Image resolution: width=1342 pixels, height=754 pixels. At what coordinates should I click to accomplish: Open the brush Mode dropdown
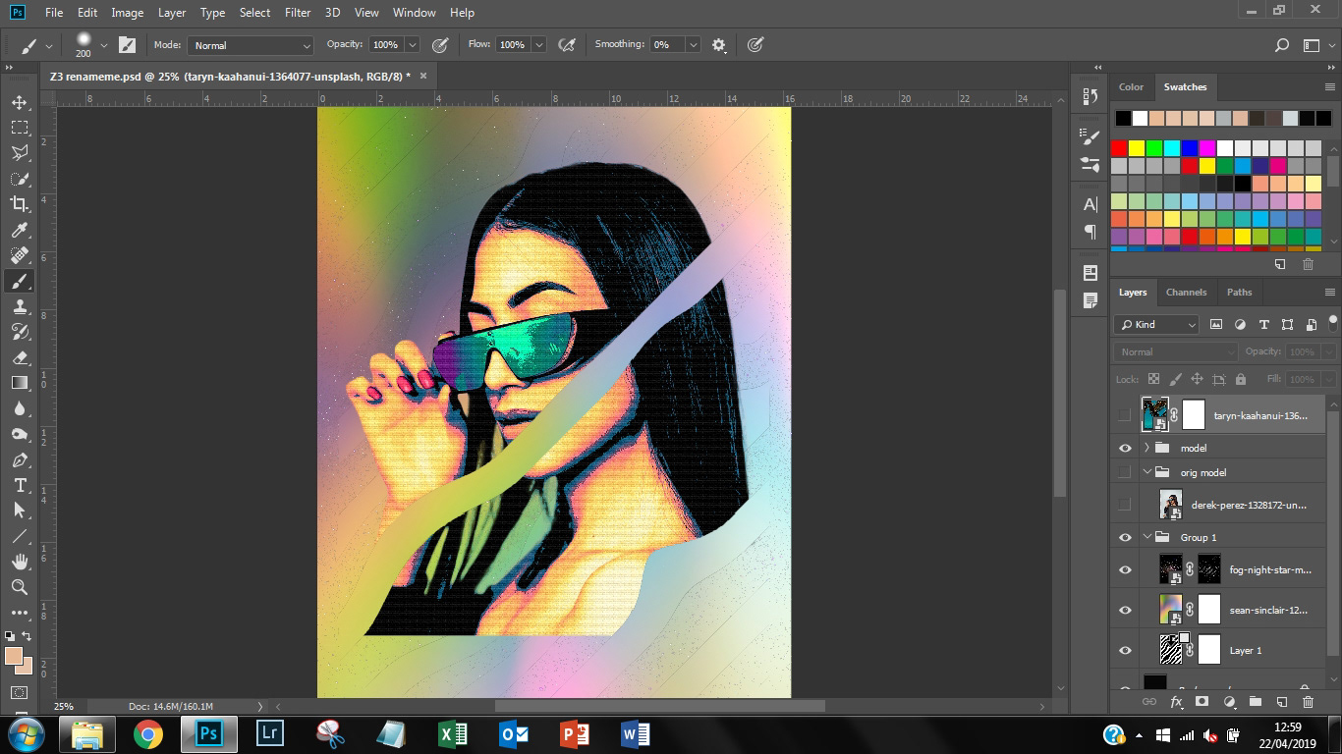pyautogui.click(x=251, y=45)
